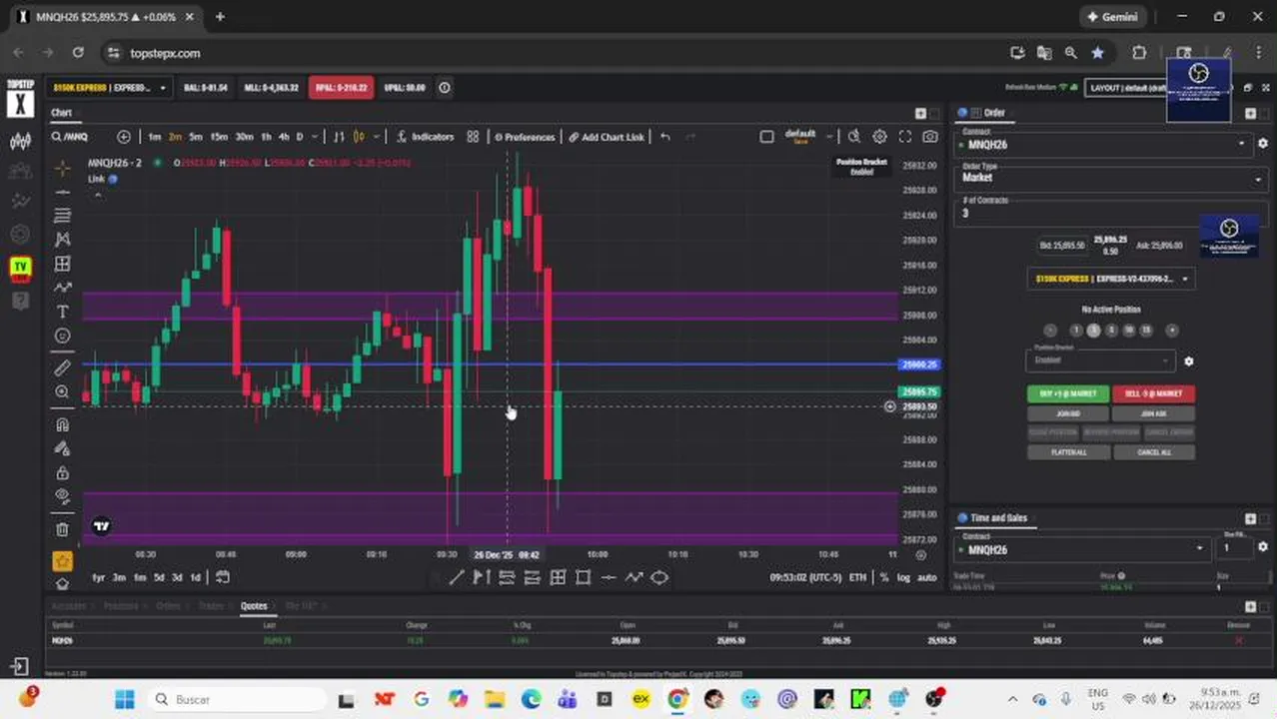The height and width of the screenshot is (719, 1277).
Task: Click the trash icon to remove drawings
Action: click(62, 529)
